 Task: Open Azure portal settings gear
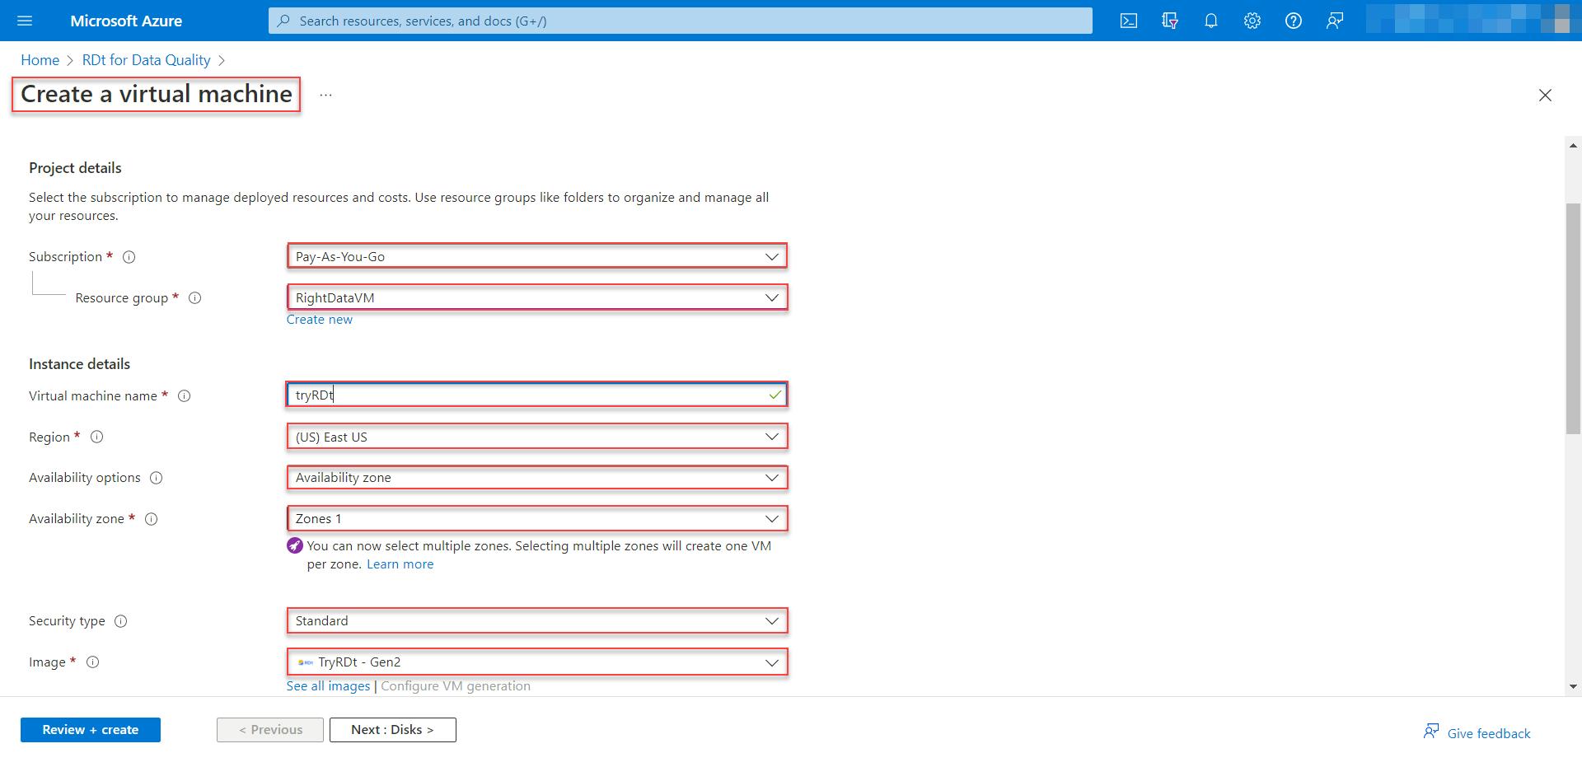pos(1252,21)
